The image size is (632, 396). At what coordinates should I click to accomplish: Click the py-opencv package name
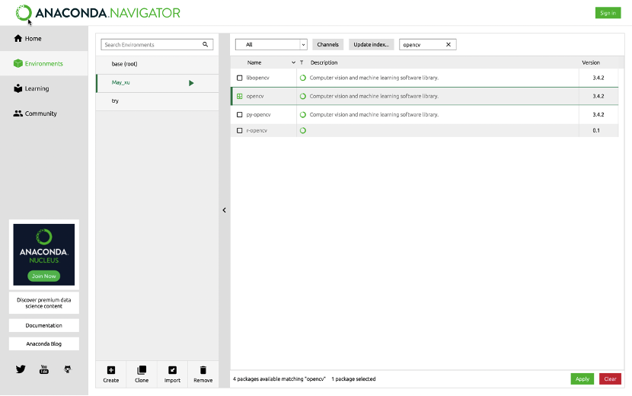point(258,115)
